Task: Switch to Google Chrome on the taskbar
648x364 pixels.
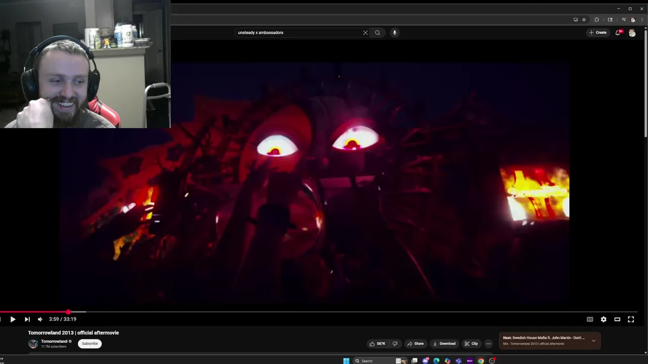Action: 481,361
